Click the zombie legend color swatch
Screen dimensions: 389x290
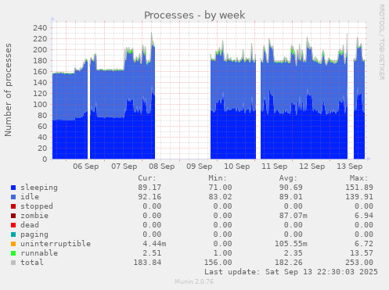click(13, 216)
